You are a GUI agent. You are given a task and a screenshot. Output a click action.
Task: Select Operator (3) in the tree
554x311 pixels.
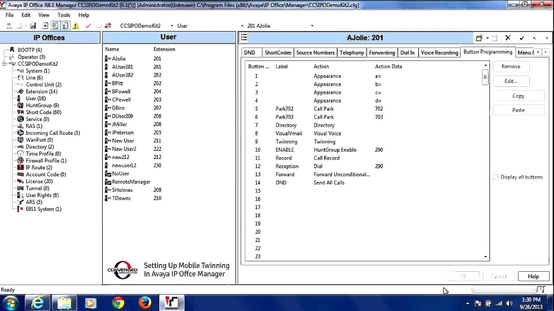[x=31, y=57]
